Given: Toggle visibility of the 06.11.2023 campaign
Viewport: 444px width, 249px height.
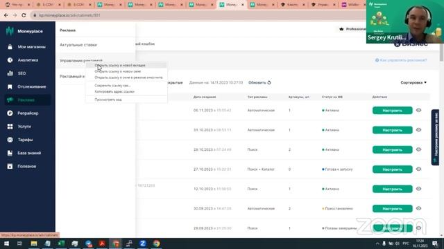Looking at the screenshot, I should pos(418,111).
